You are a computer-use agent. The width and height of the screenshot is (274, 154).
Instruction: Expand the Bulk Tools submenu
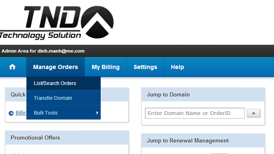click(64, 113)
